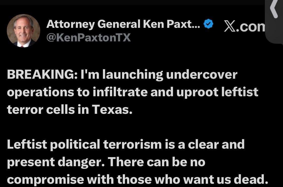Click the blue verified checkmark badge
Viewport: 283px width, 187px height.
[208, 24]
